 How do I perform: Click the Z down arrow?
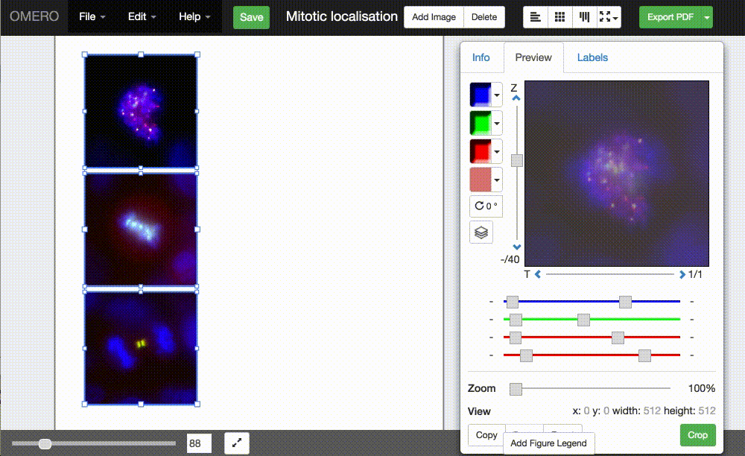[x=517, y=247]
